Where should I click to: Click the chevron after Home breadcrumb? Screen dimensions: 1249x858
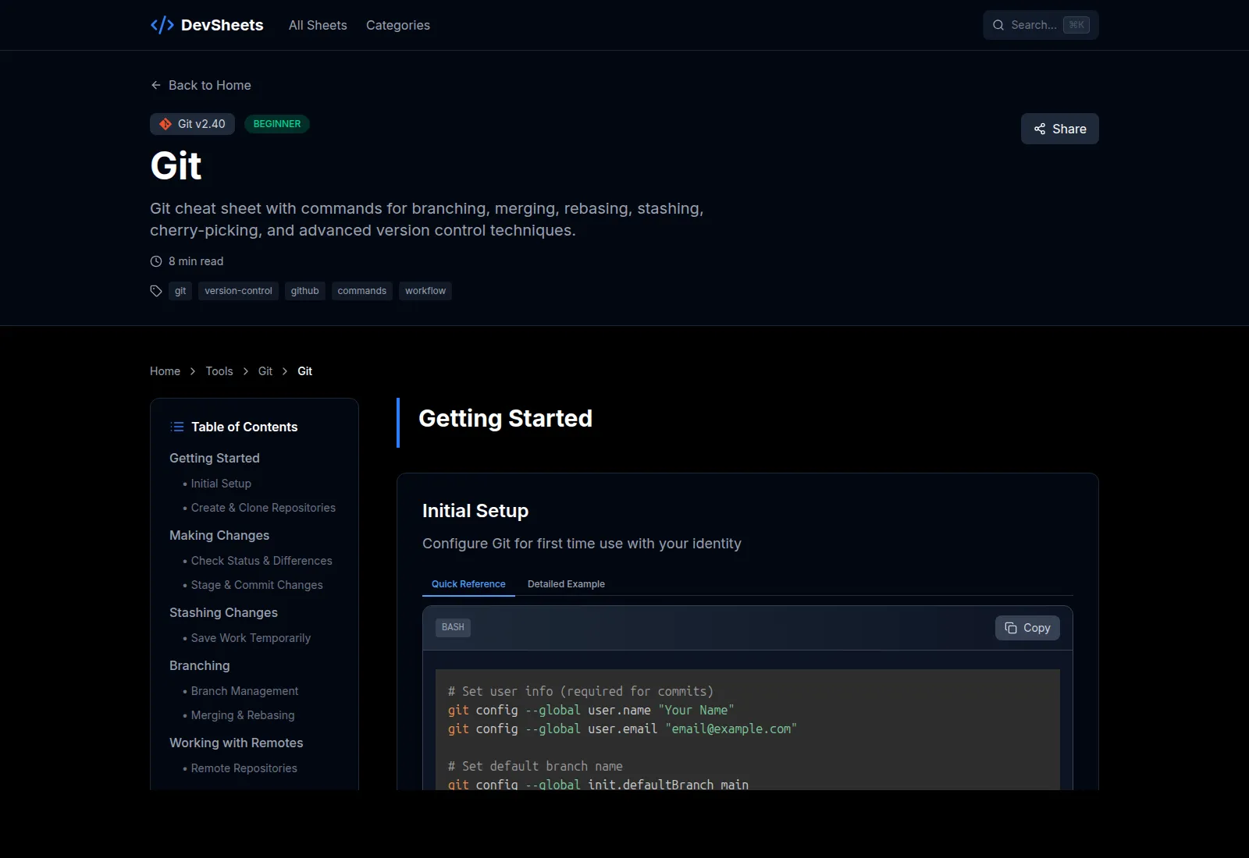(x=193, y=371)
